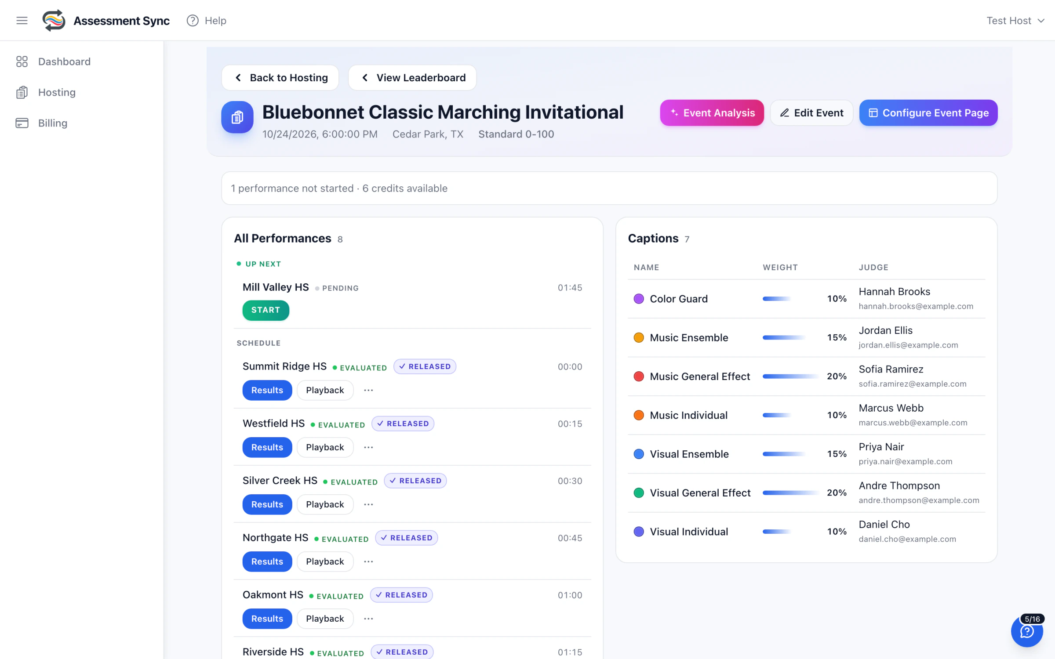Screen dimensions: 1055x659
Task: Click the Edit Event button
Action: tap(811, 113)
